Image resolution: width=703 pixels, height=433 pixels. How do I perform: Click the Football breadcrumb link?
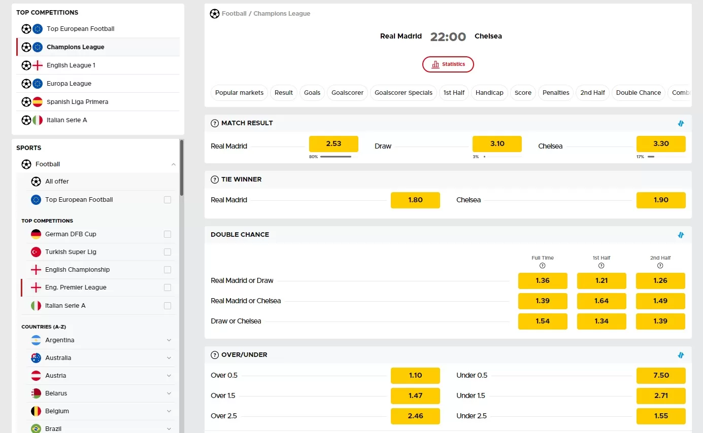[234, 14]
